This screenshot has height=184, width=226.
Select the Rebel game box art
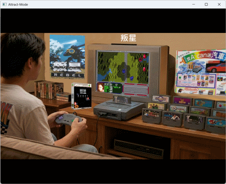click(81, 96)
